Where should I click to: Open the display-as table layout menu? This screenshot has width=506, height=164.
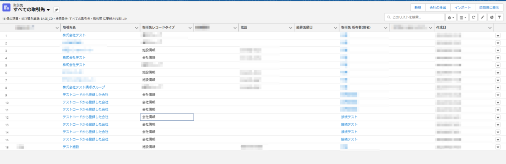(x=463, y=17)
